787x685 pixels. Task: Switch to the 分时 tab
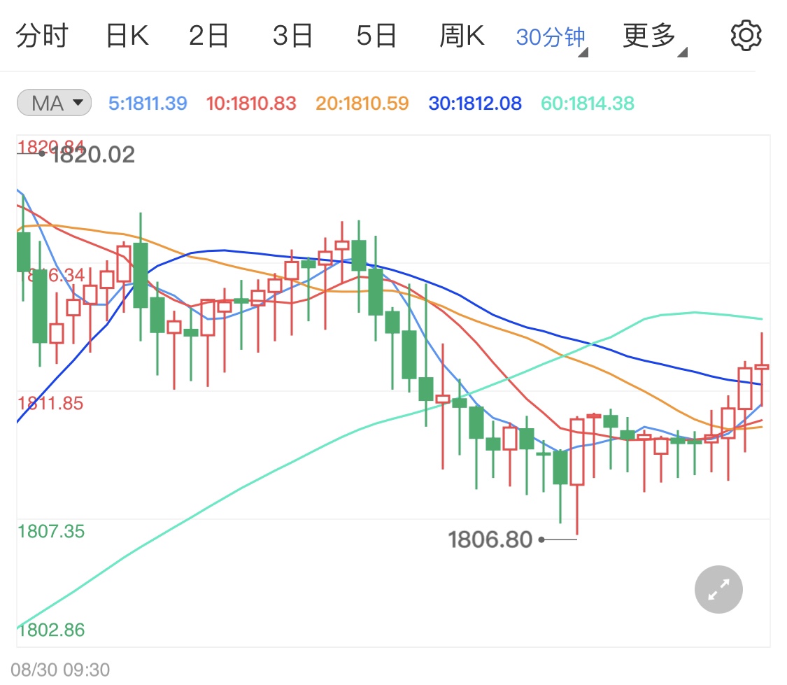pyautogui.click(x=42, y=36)
